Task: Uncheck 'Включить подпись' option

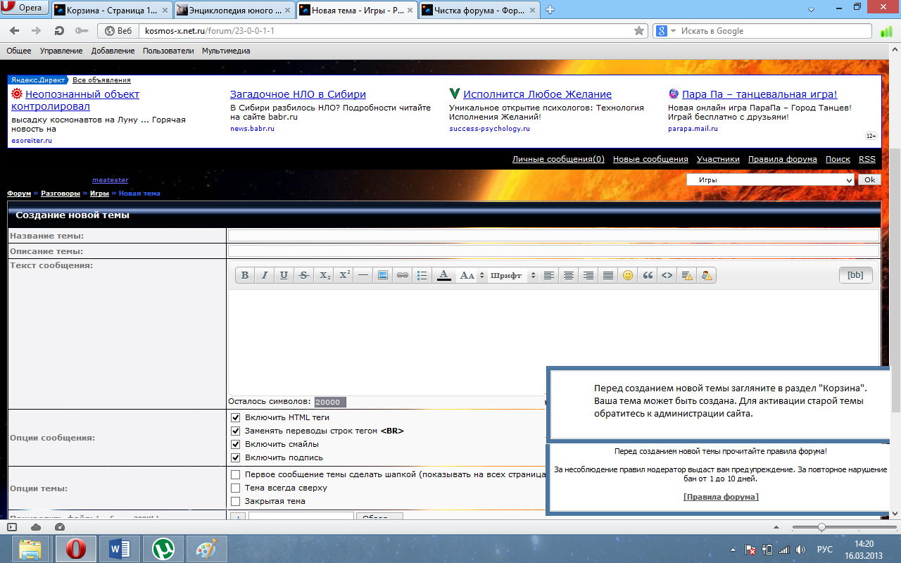Action: 236,457
